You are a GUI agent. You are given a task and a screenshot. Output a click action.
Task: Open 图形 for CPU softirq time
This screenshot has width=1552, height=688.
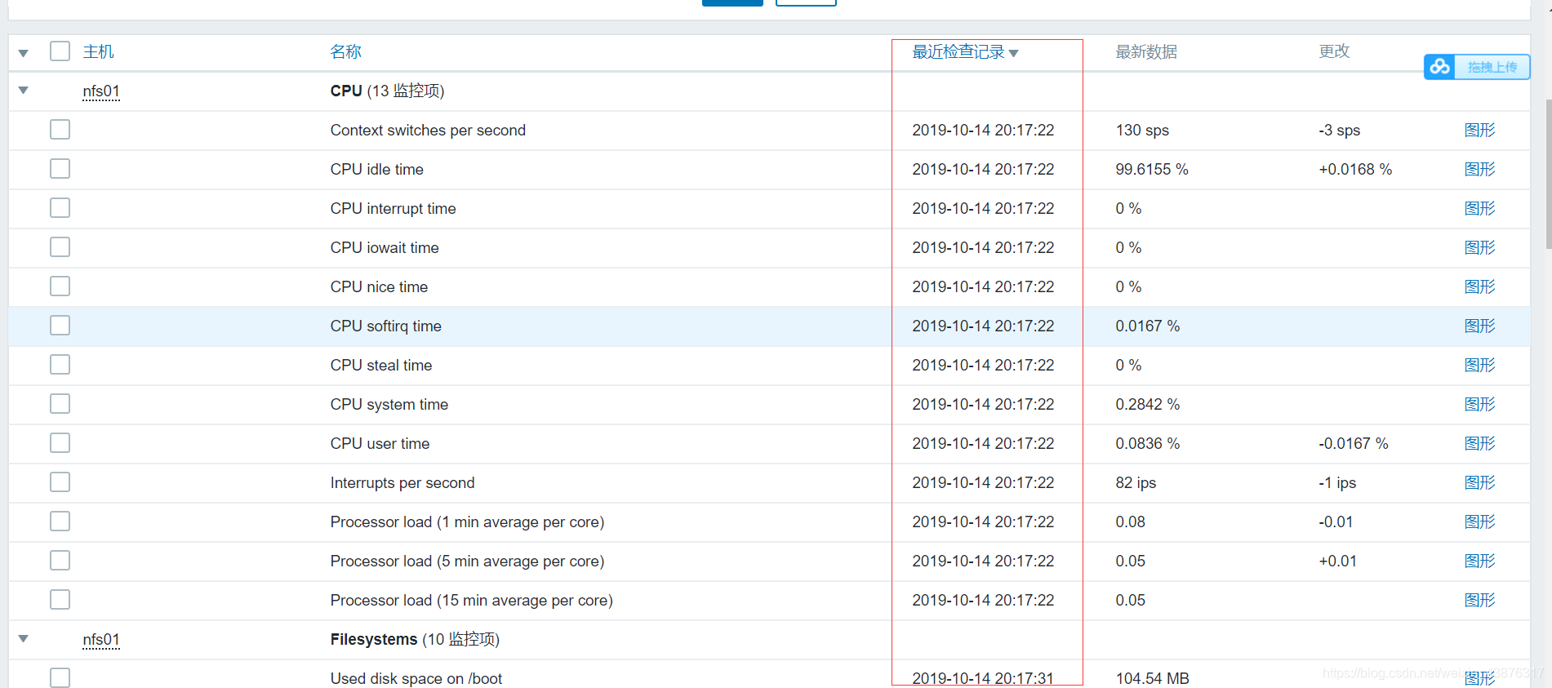click(1479, 326)
